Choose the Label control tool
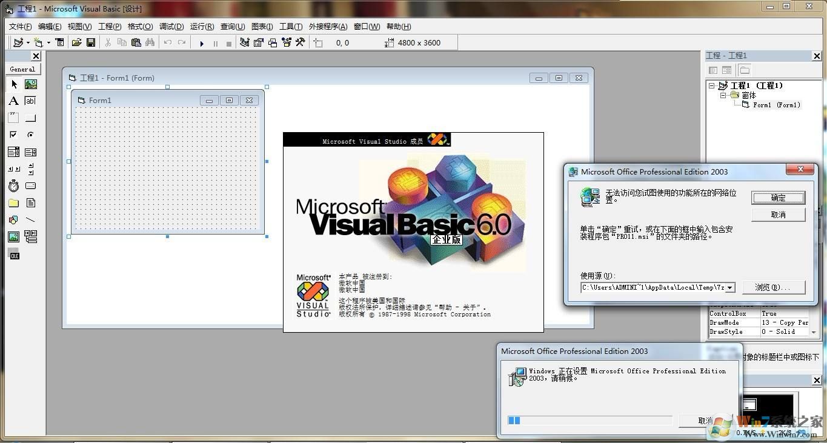Image resolution: width=827 pixels, height=443 pixels. (x=13, y=101)
